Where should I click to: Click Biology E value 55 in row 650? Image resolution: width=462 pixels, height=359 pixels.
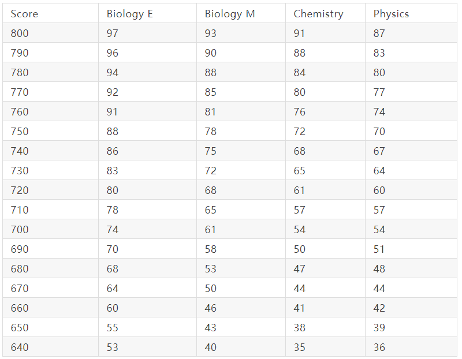coord(113,328)
